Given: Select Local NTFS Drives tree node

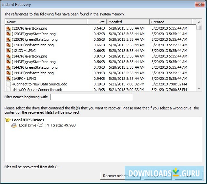Looking at the screenshot, I should pyautogui.click(x=28, y=120).
